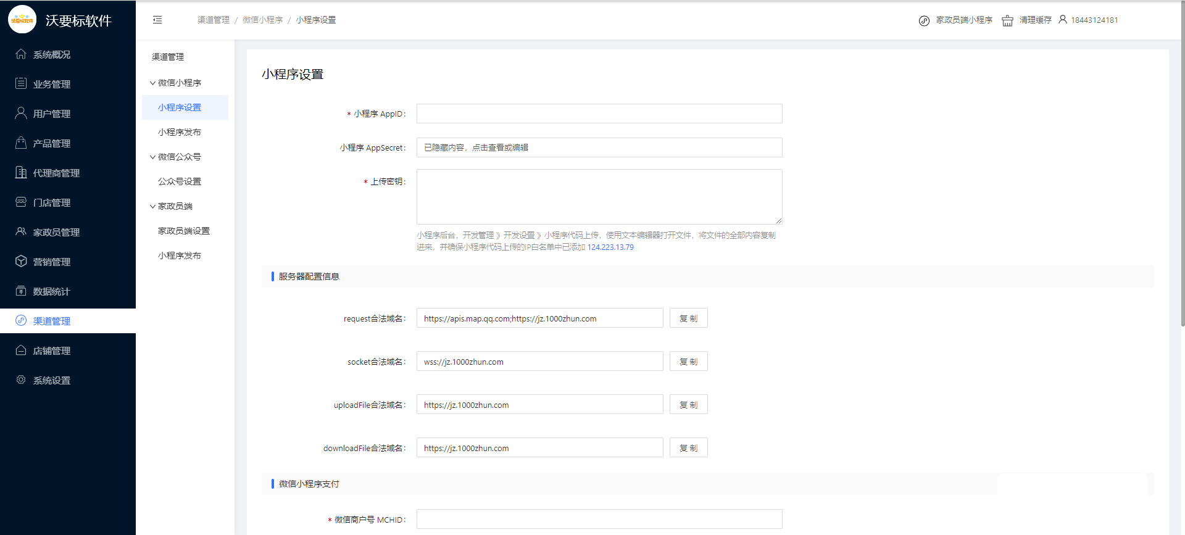The image size is (1185, 535).
Task: Click the mini-program icon beside 家政员端小程序
Action: 924,20
